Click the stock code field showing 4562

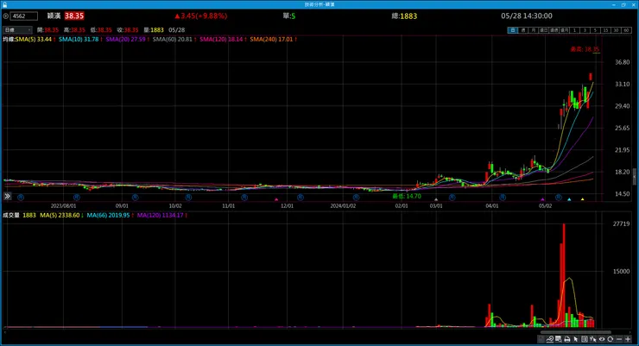coord(23,16)
